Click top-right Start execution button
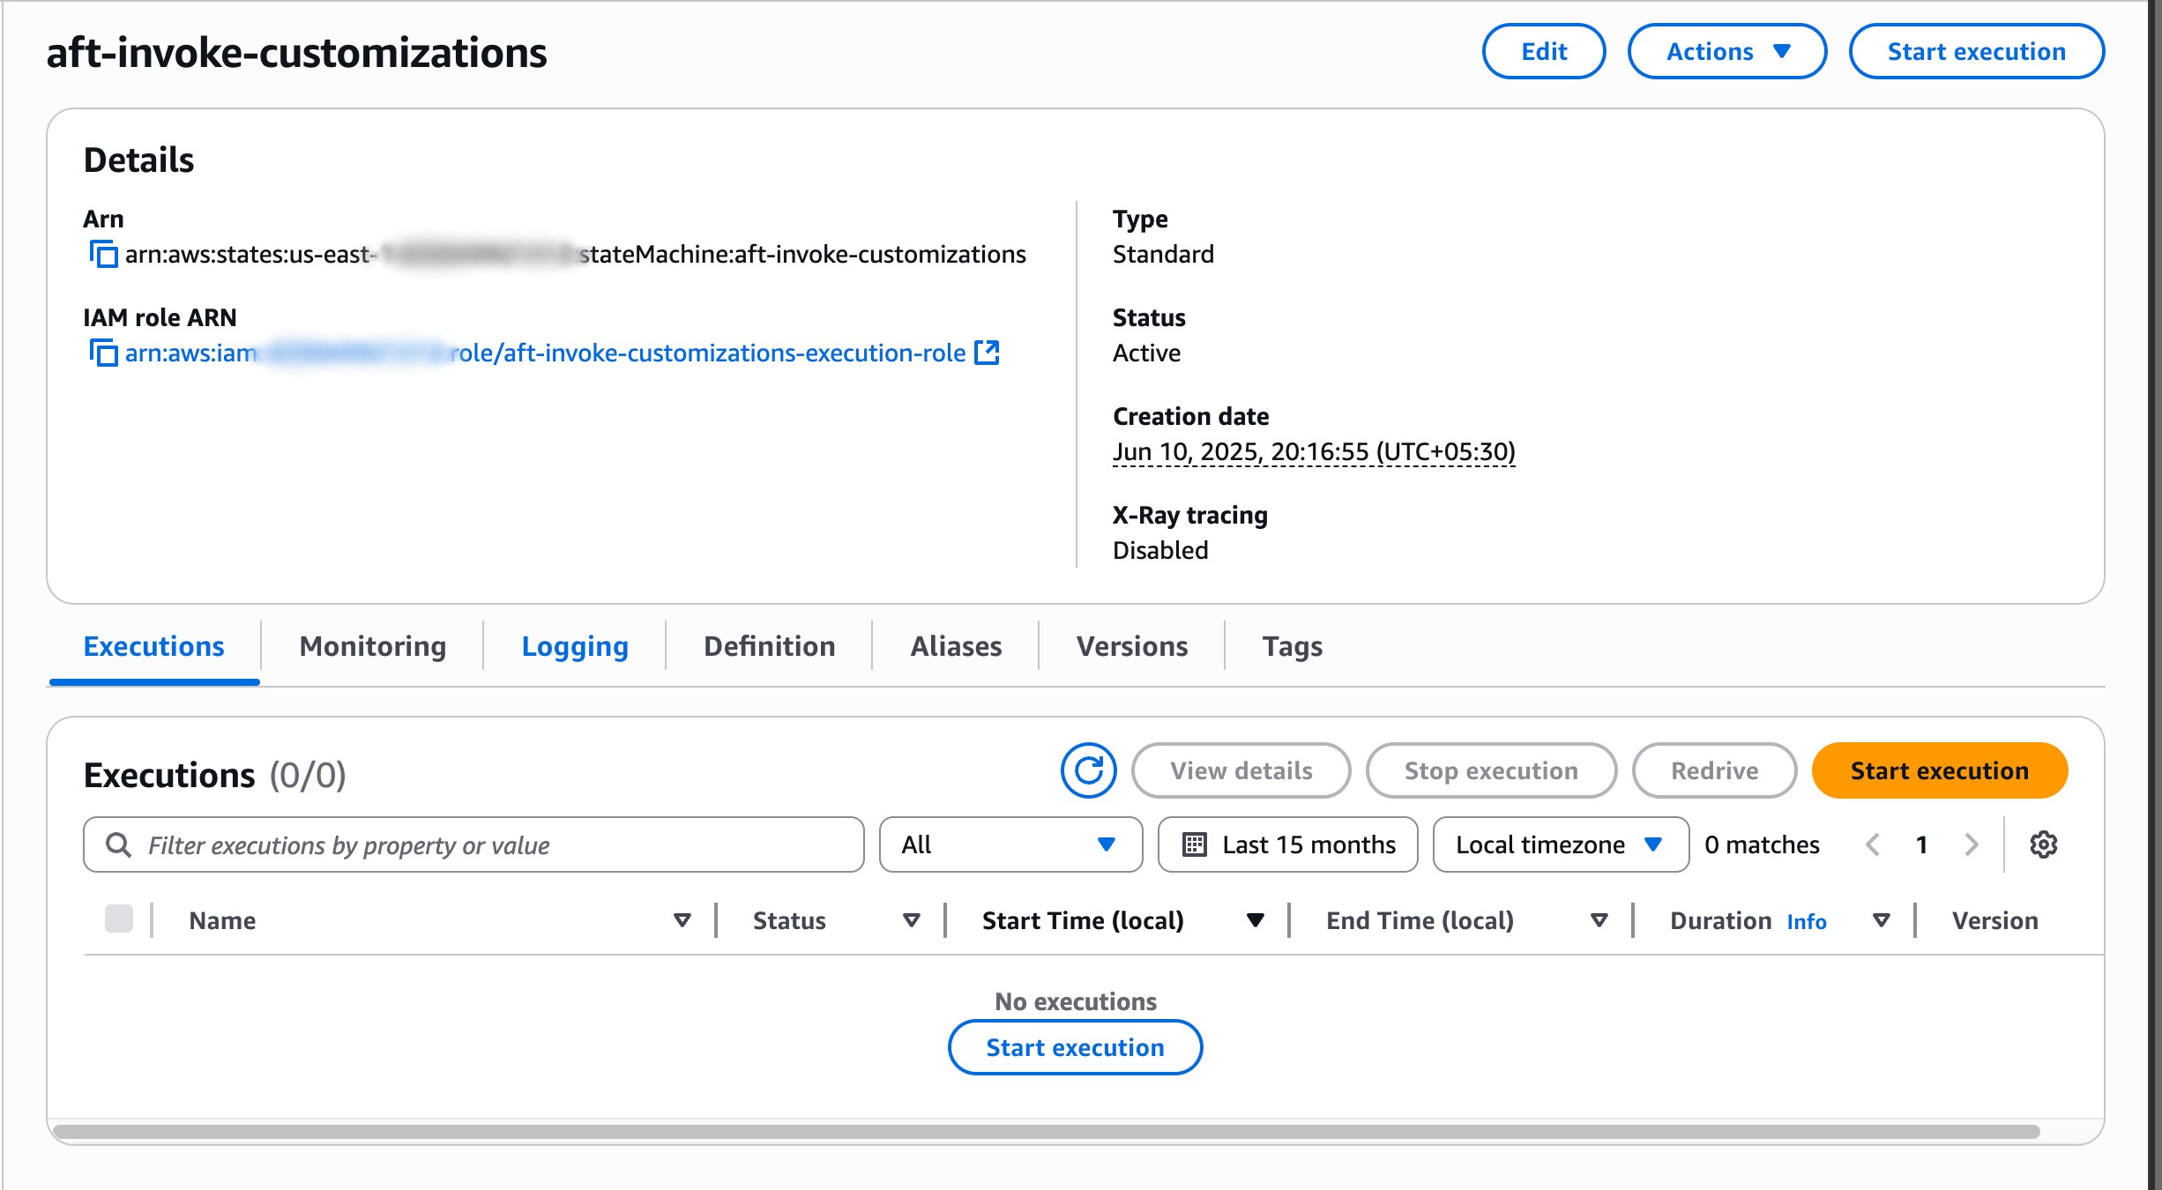The image size is (2162, 1190). click(x=1977, y=51)
